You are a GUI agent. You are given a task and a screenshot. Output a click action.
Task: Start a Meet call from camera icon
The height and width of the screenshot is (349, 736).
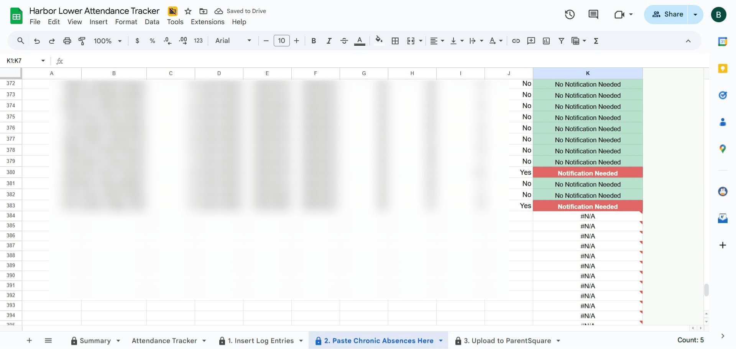click(619, 15)
